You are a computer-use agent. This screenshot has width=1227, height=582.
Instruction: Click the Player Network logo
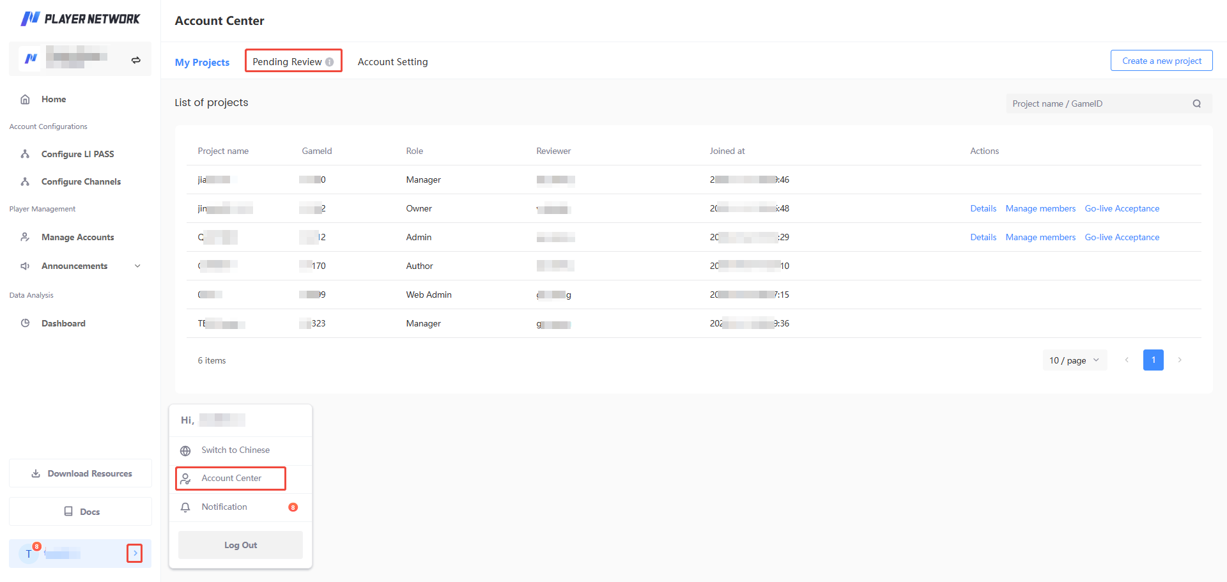coord(80,19)
